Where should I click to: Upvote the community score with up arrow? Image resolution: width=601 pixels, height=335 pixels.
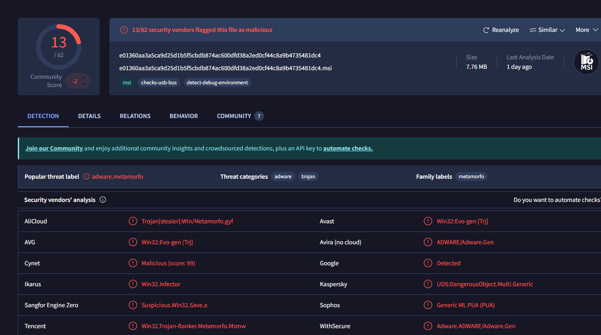pyautogui.click(x=84, y=78)
